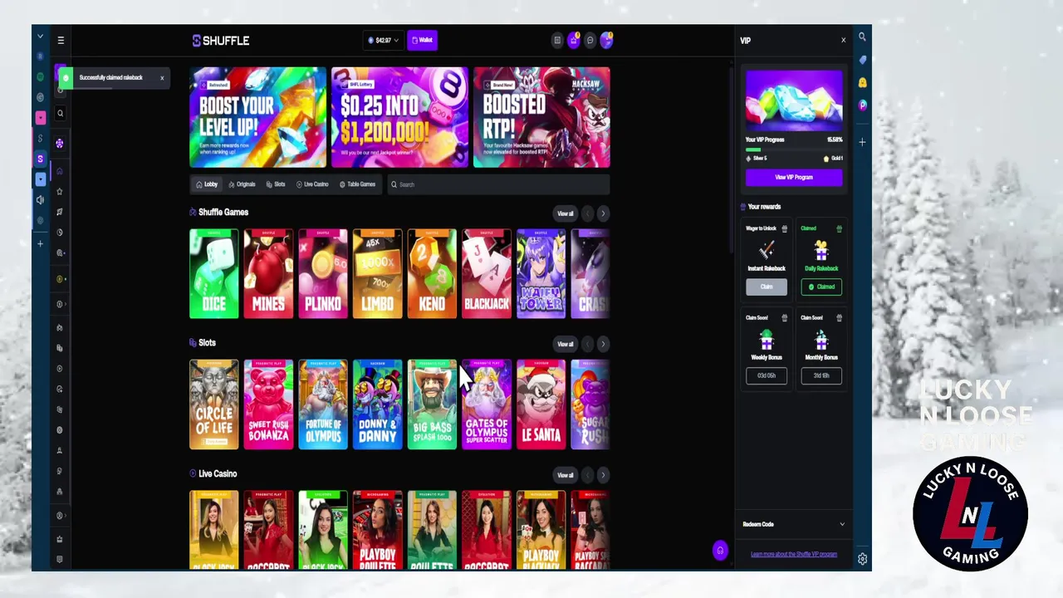Click the game search field
Screen dimensions: 1063x598
(499, 184)
